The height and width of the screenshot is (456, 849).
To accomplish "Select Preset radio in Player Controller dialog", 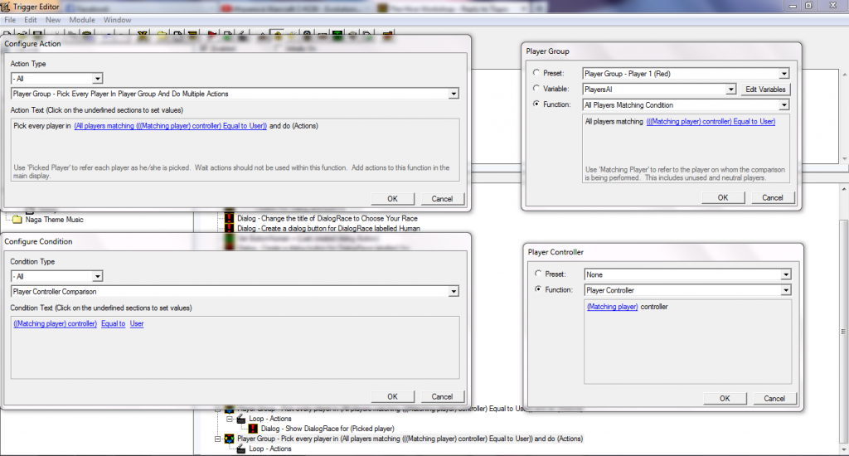I will click(538, 274).
